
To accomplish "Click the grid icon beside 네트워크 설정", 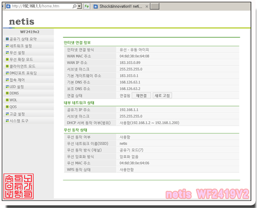I will point(7,46).
